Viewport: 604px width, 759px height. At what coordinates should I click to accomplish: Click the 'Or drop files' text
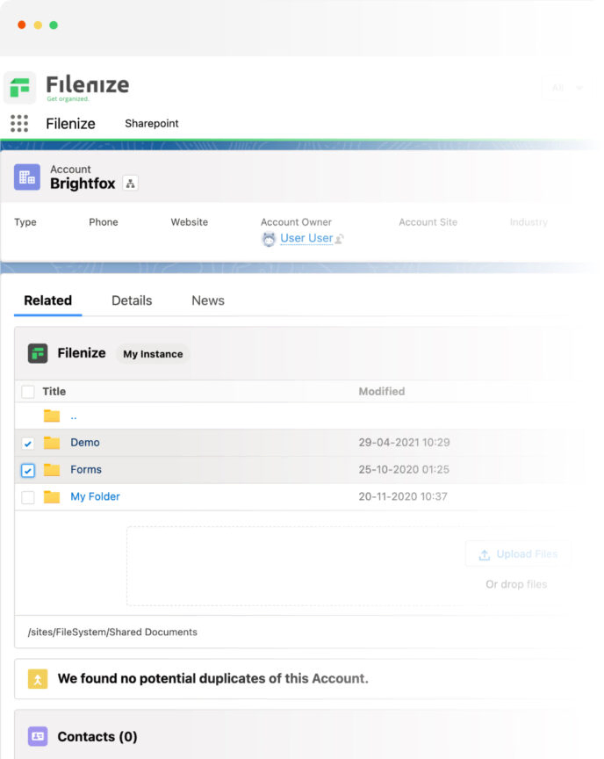click(516, 585)
